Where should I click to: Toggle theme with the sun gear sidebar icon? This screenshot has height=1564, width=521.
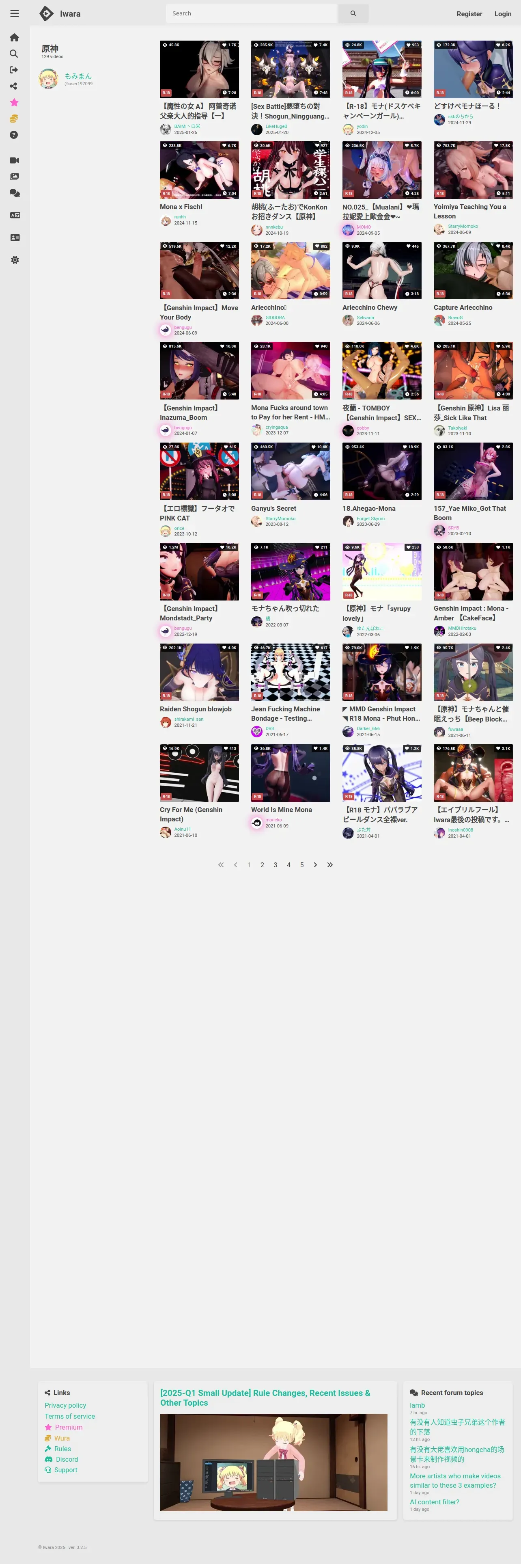[x=15, y=260]
